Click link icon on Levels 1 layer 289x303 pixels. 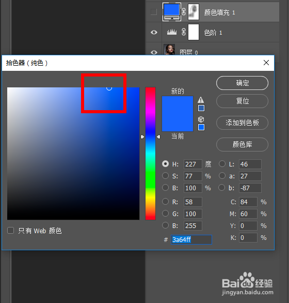pyautogui.click(x=184, y=32)
